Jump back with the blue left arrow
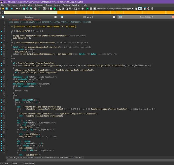174x165 pixels. click(12, 9)
